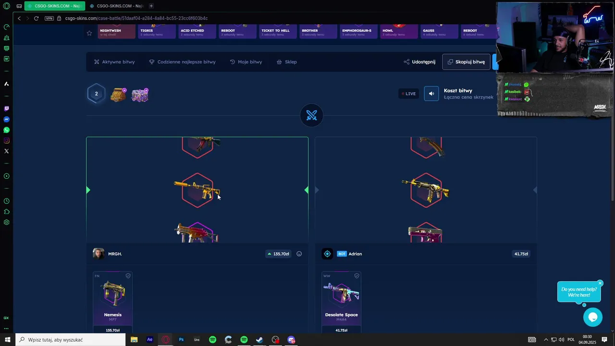Click the browser address bar URL
This screenshot has height=346, width=615.
(136, 18)
